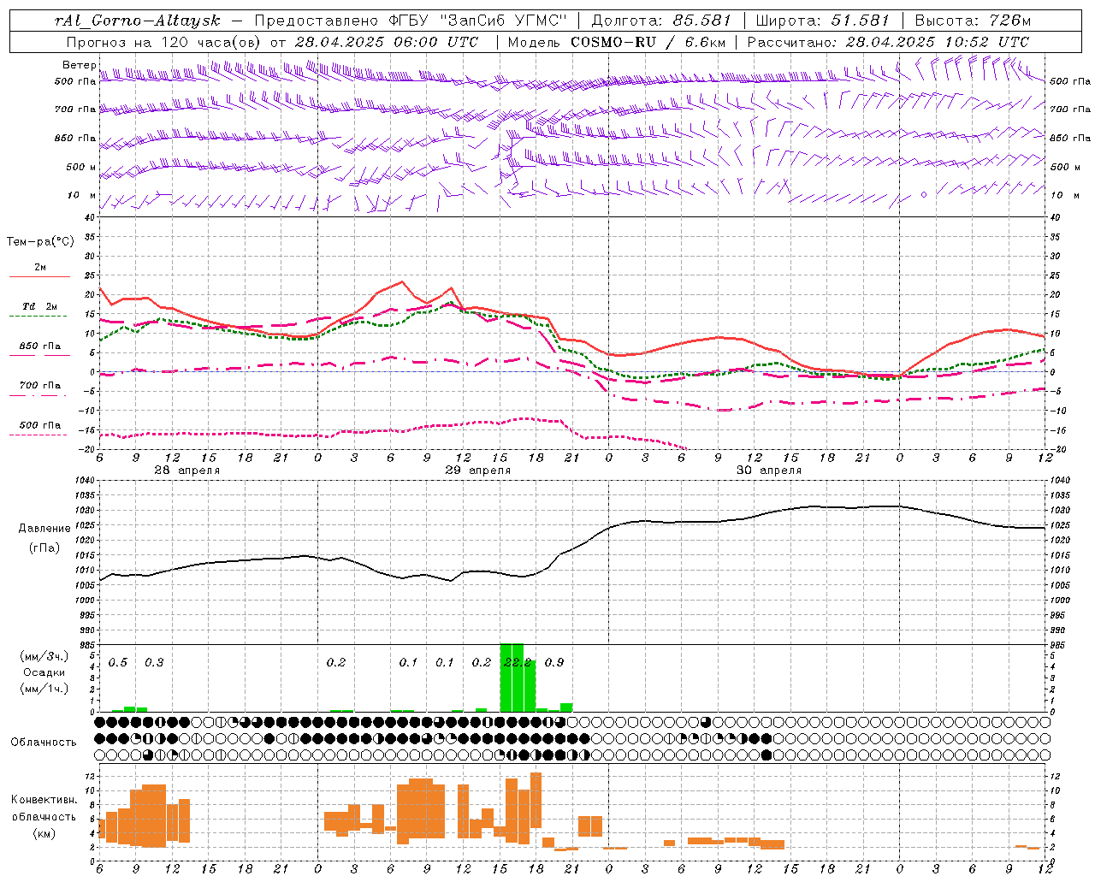
Task: Click the Тем-ра(°C) temperature label
Action: [40, 242]
